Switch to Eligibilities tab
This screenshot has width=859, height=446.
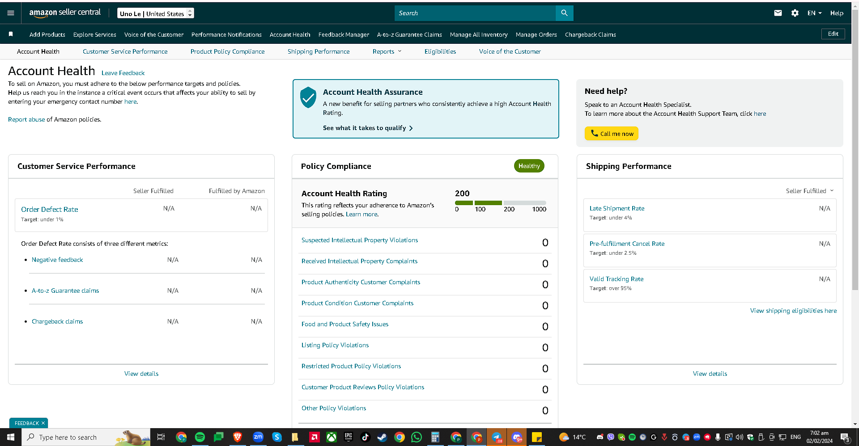[440, 51]
